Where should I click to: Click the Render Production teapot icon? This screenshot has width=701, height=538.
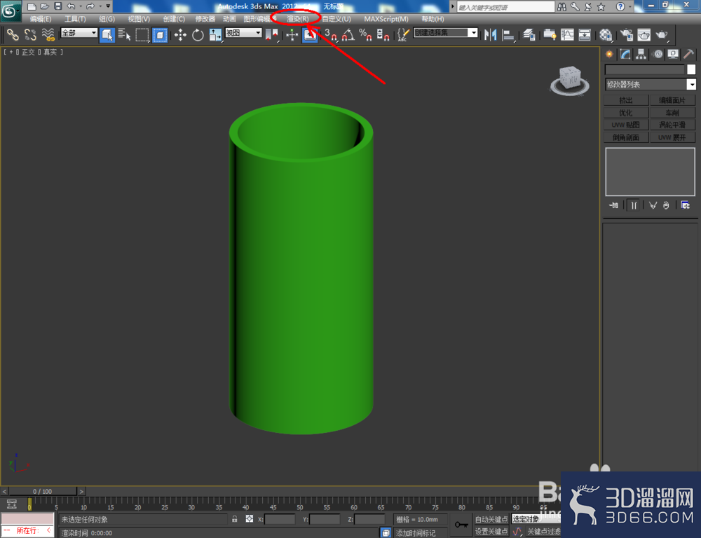point(662,35)
